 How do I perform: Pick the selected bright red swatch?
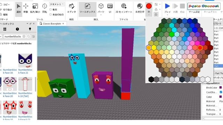(x=200, y=48)
